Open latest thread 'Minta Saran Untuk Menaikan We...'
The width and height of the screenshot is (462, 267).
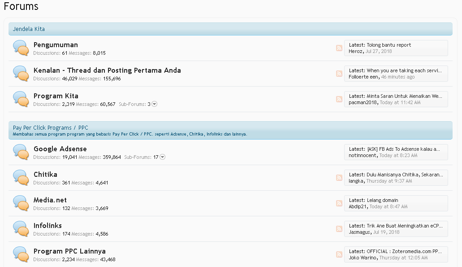pyautogui.click(x=404, y=96)
